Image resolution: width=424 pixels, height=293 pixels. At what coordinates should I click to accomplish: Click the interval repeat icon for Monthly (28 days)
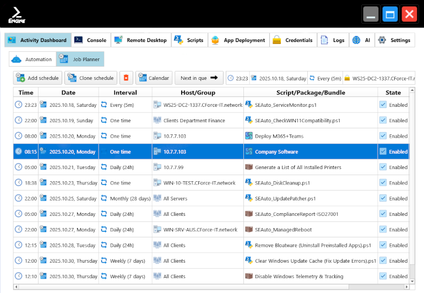(104, 198)
